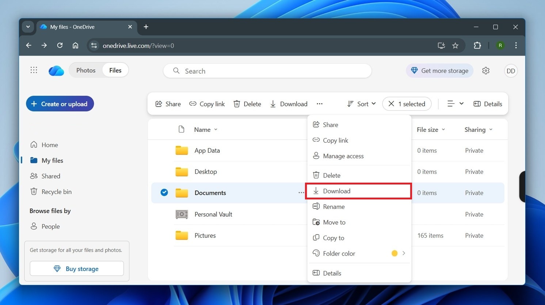Open the Details pane icon
This screenshot has width=545, height=305.
(x=477, y=104)
